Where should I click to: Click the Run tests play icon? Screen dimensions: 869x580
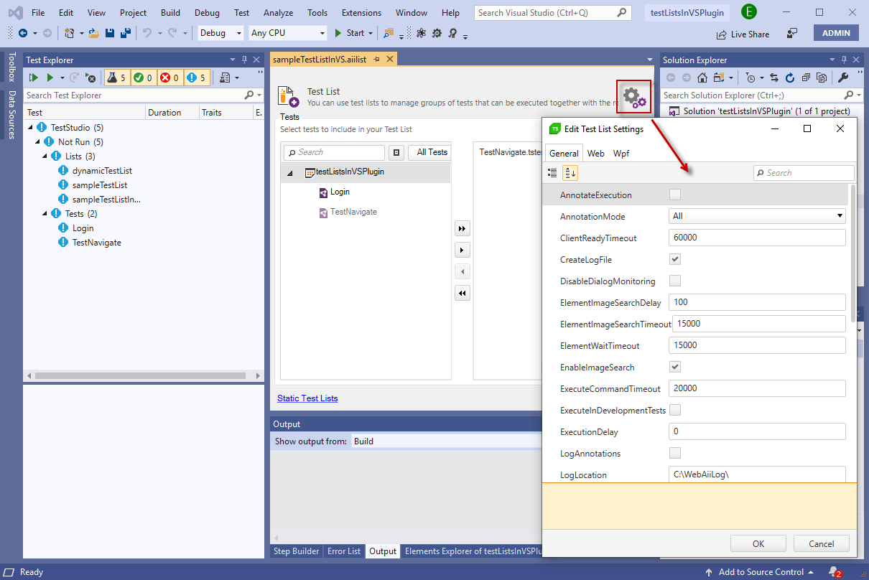[50, 78]
